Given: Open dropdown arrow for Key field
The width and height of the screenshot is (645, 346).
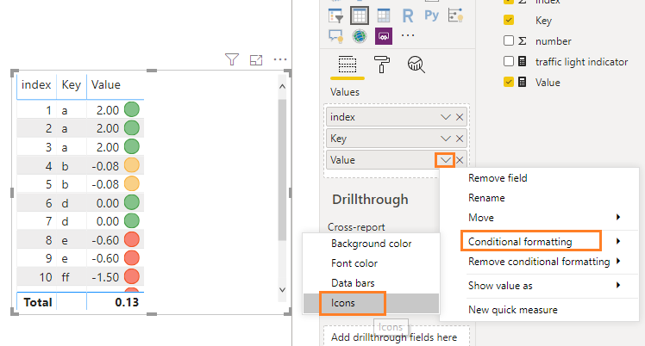Looking at the screenshot, I should click(446, 139).
